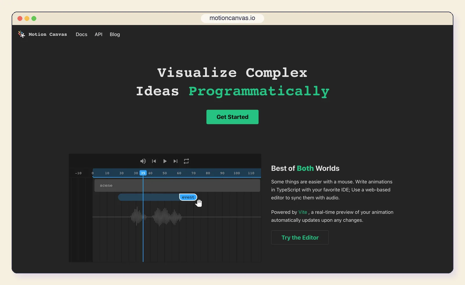Toggle the loop playback icon
Viewport: 465px width, 285px height.
186,161
